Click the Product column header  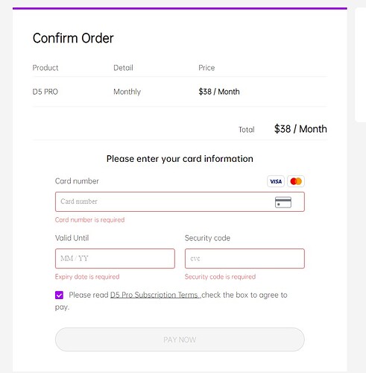[x=45, y=68]
